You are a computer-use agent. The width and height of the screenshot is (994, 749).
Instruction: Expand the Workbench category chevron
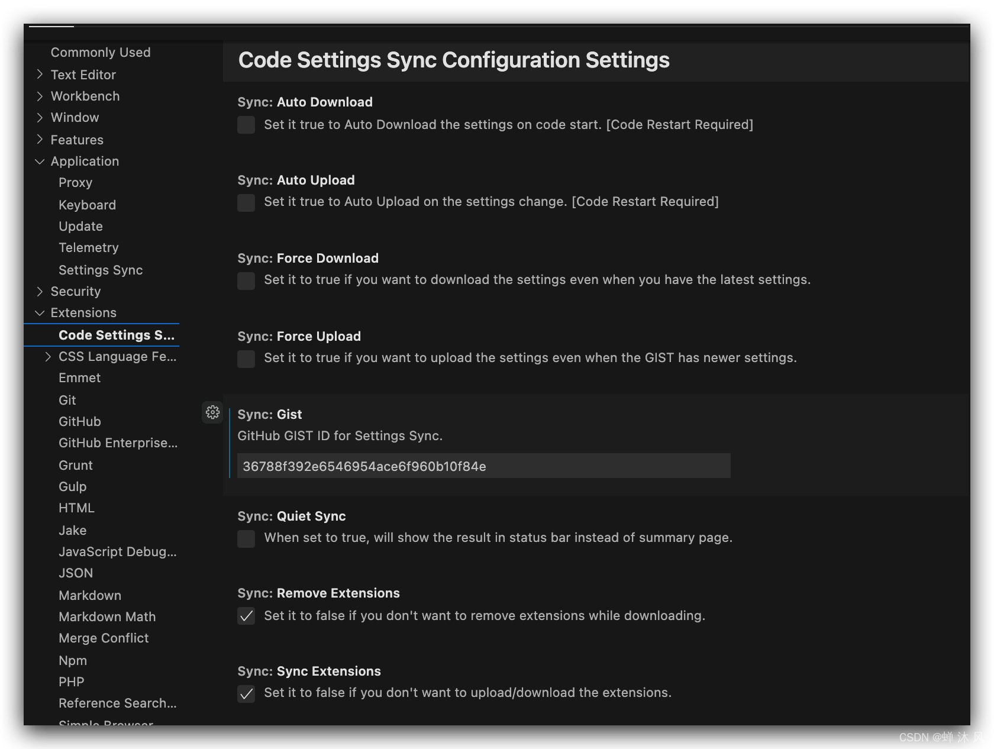coord(40,96)
